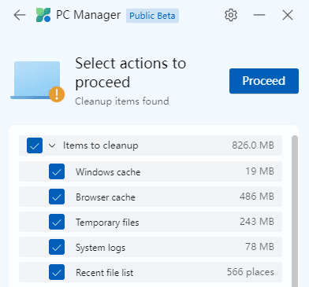
Task: Select the Recent file list label
Action: [104, 273]
